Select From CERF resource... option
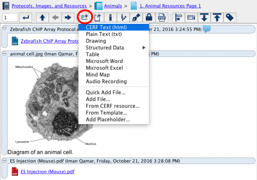257x180 pixels. click(x=114, y=106)
